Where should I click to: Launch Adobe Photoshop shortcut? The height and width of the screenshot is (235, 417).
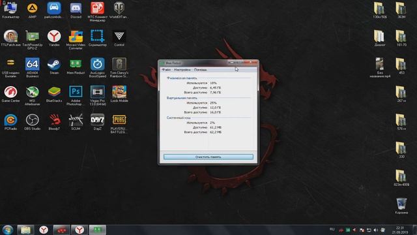(76, 95)
